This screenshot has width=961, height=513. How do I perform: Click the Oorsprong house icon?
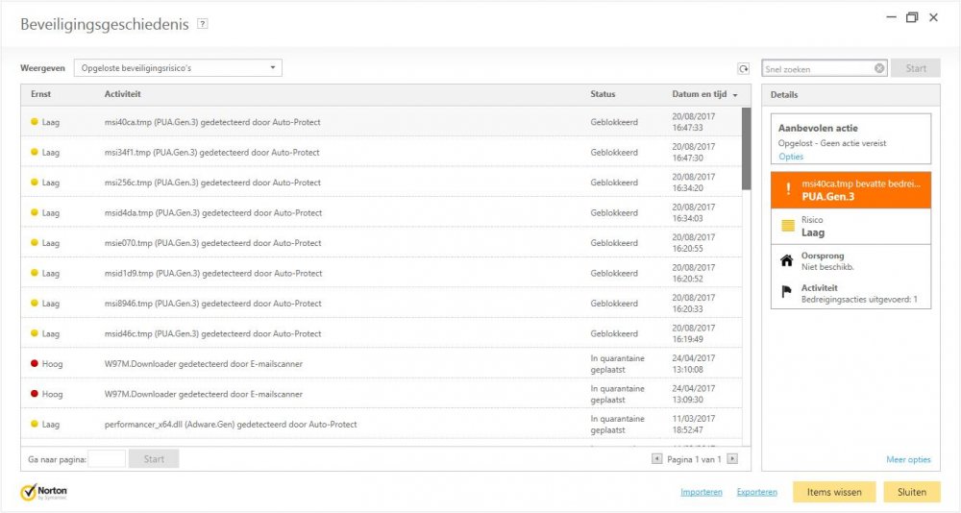point(788,259)
